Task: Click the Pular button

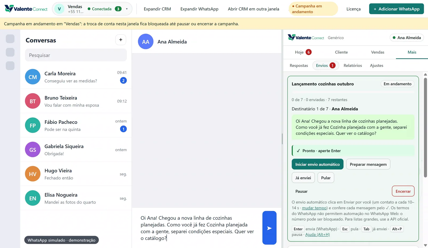Action: tap(326, 178)
